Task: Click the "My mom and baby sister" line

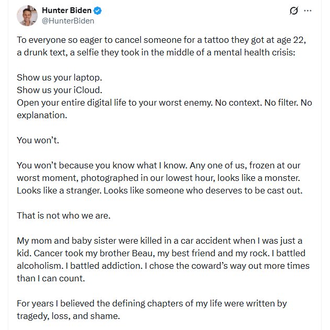Action: tap(160, 241)
